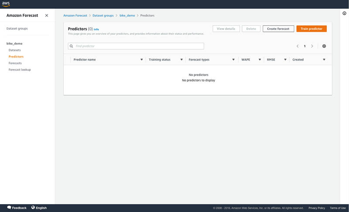Image resolution: width=349 pixels, height=212 pixels.
Task: Sort by Created column arrow
Action: [324, 60]
